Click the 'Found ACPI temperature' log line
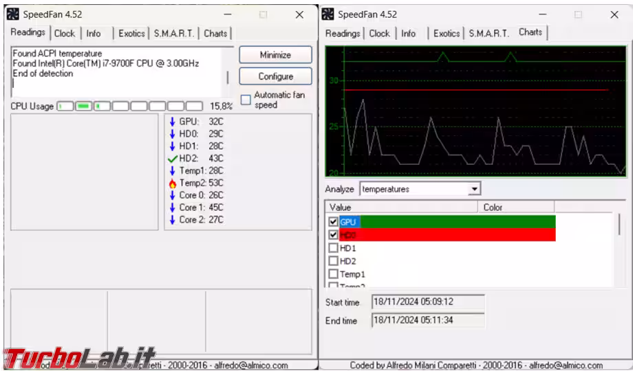Screen dimensions: 633x371 (57, 53)
